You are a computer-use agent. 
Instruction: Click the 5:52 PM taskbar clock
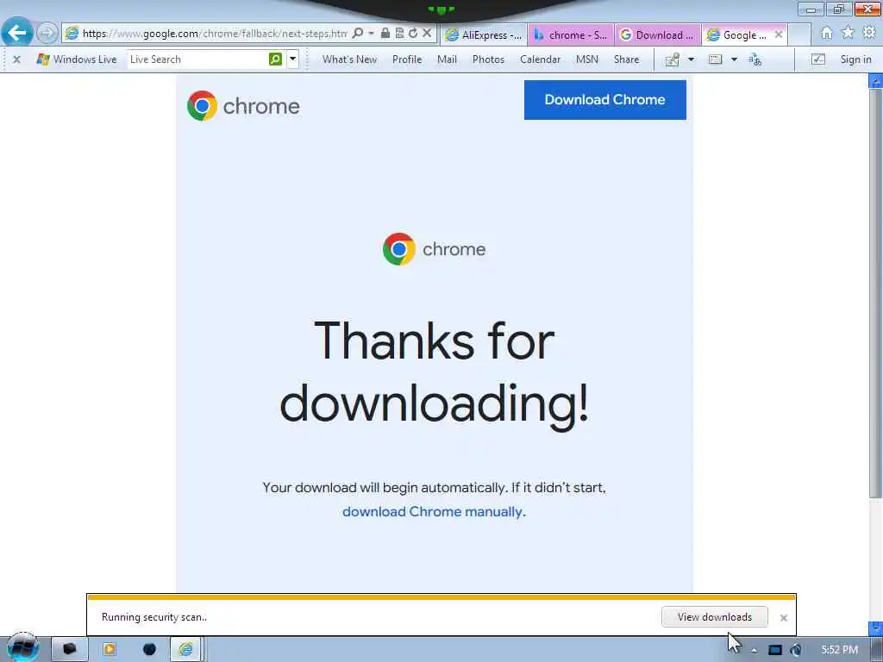click(839, 650)
